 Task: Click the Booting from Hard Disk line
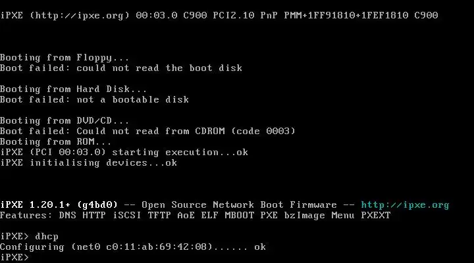[73, 89]
